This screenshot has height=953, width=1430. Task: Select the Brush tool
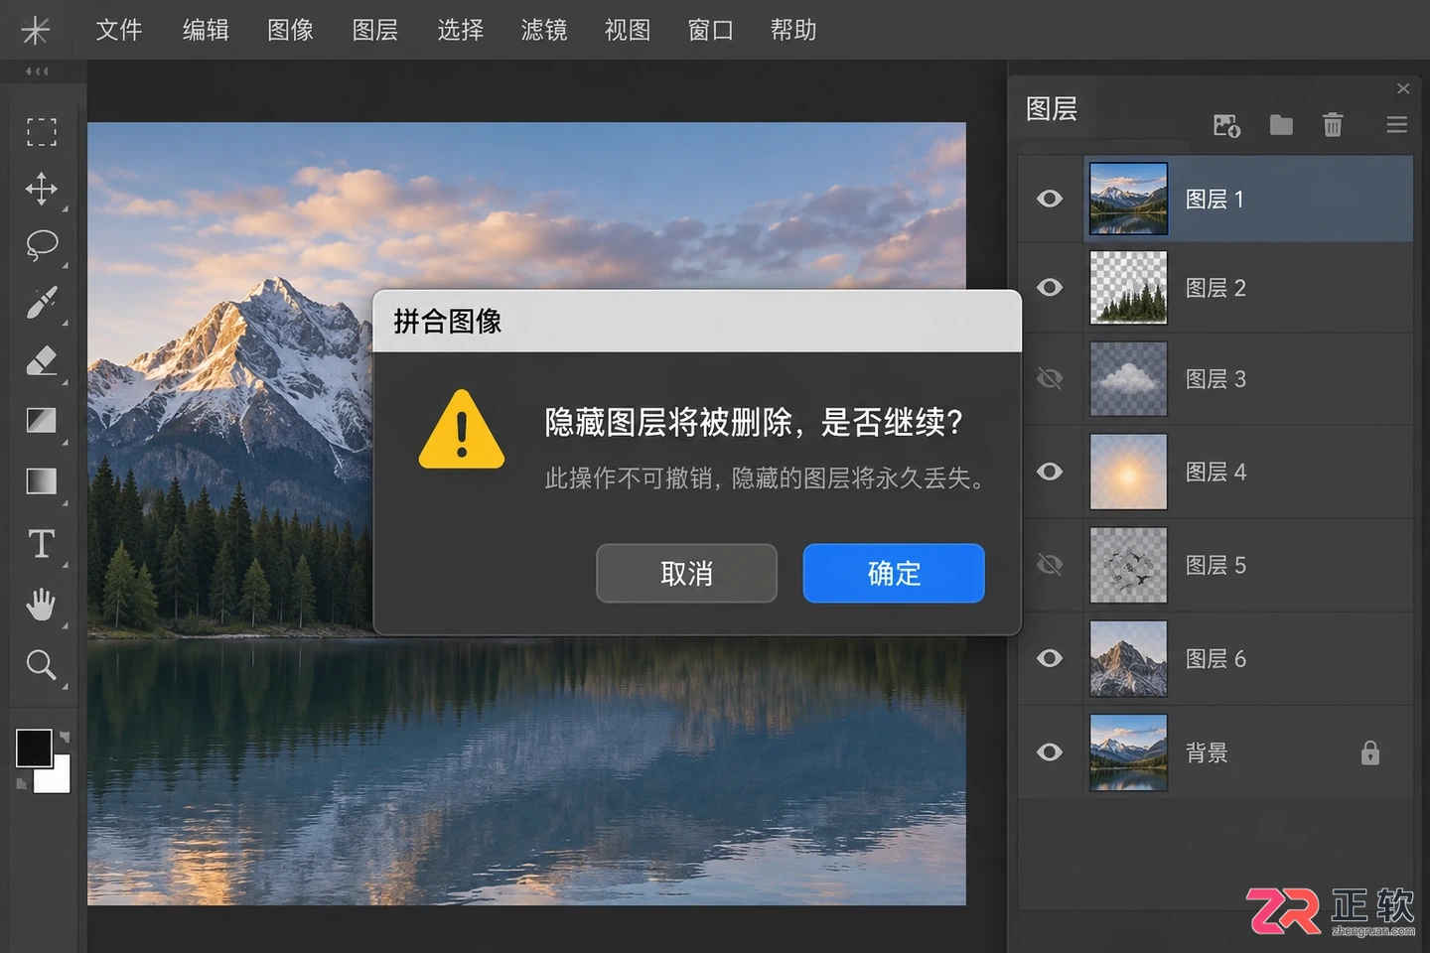pyautogui.click(x=41, y=303)
